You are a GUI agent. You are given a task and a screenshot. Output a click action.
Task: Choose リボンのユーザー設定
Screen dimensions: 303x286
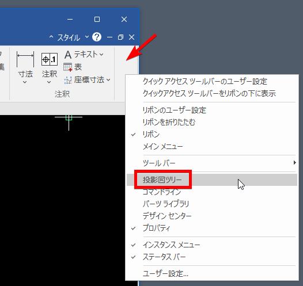212,110
